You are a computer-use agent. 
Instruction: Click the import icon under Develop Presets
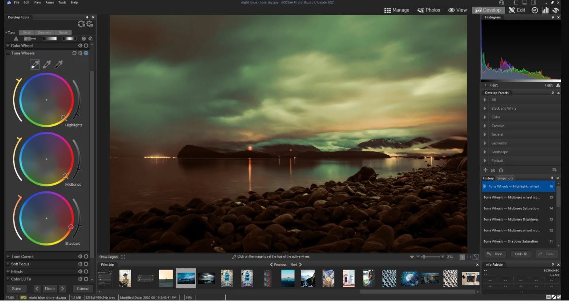point(493,170)
